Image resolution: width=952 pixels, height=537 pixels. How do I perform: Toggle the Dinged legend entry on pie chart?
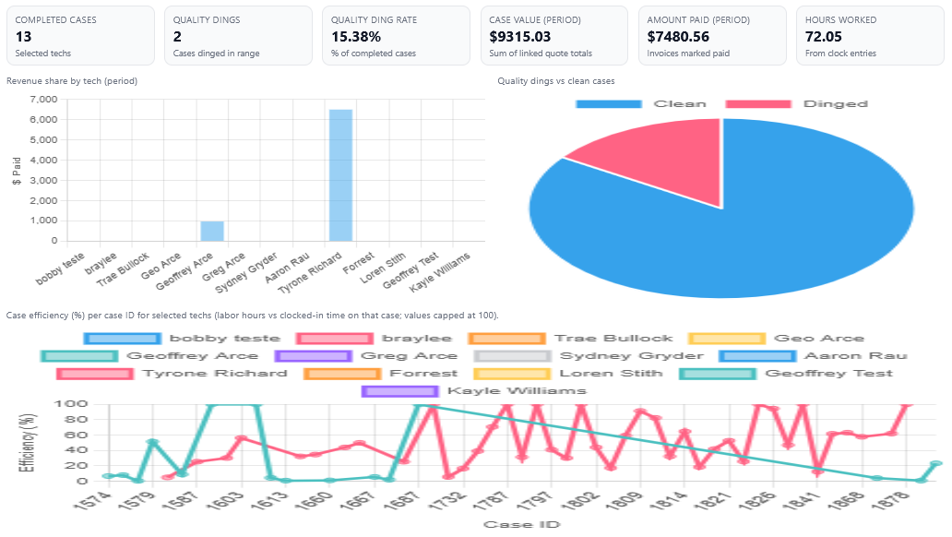tap(796, 103)
